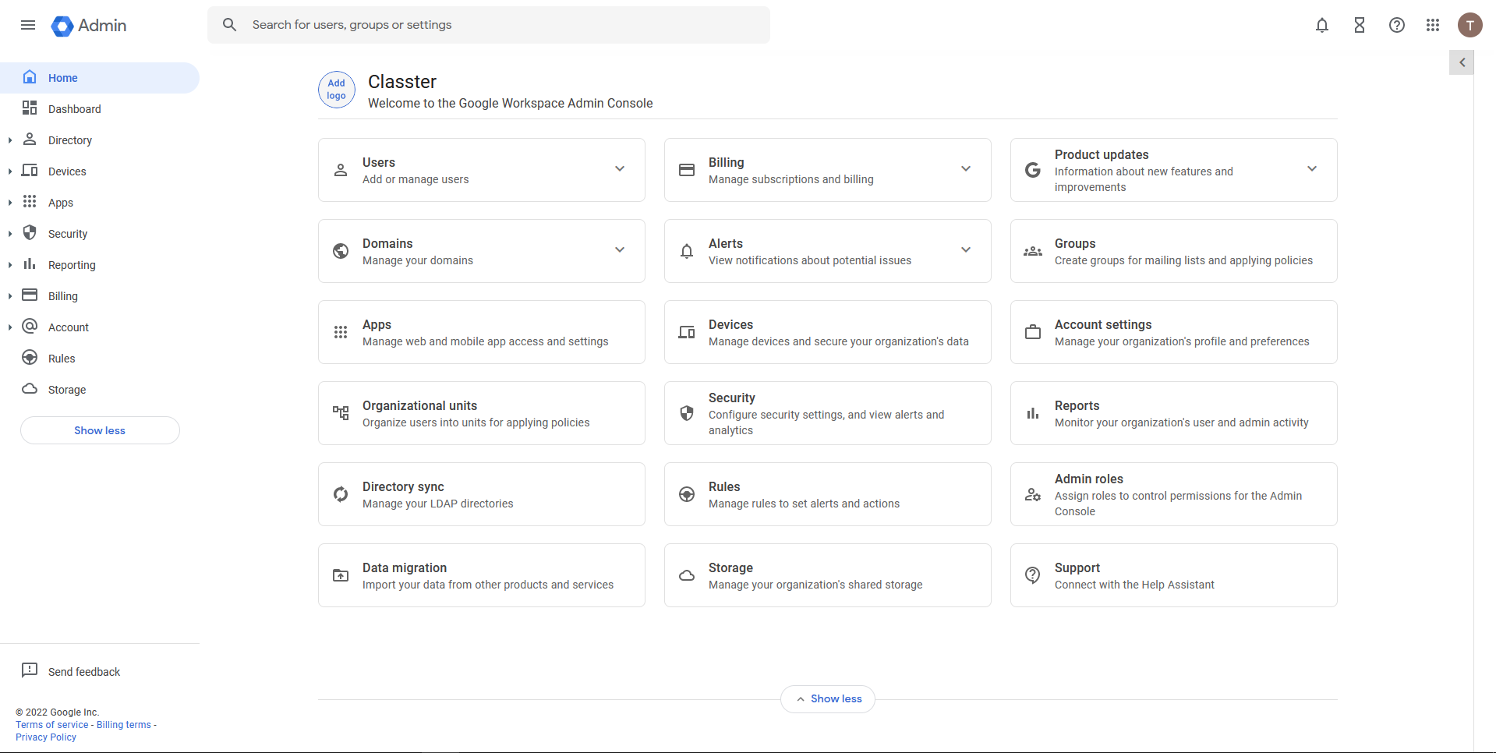This screenshot has width=1496, height=753.
Task: Expand the Apps sidebar tree arrow
Action: [9, 203]
